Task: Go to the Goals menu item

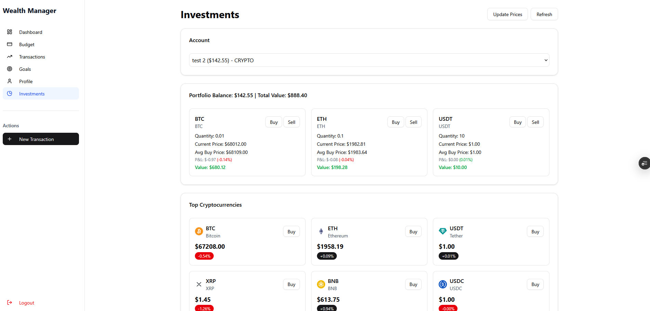Action: click(25, 69)
